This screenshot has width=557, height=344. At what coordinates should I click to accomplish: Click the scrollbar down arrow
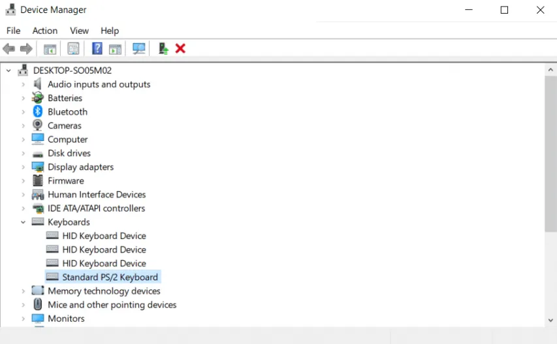(x=550, y=321)
